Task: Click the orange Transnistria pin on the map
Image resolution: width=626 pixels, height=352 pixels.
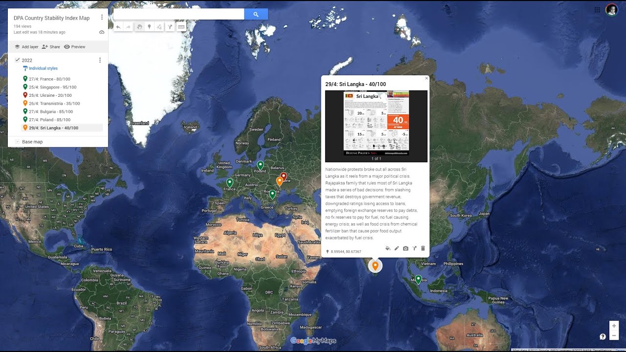Action: pyautogui.click(x=279, y=181)
